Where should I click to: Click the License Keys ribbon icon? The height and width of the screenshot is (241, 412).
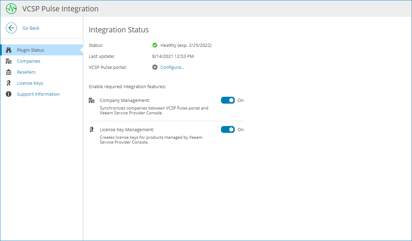coord(9,83)
